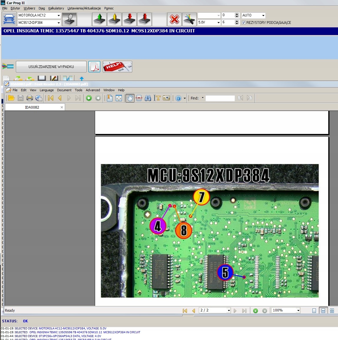This screenshot has width=338, height=340.
Task: Open the AUTO dropdown
Action: tap(263, 15)
